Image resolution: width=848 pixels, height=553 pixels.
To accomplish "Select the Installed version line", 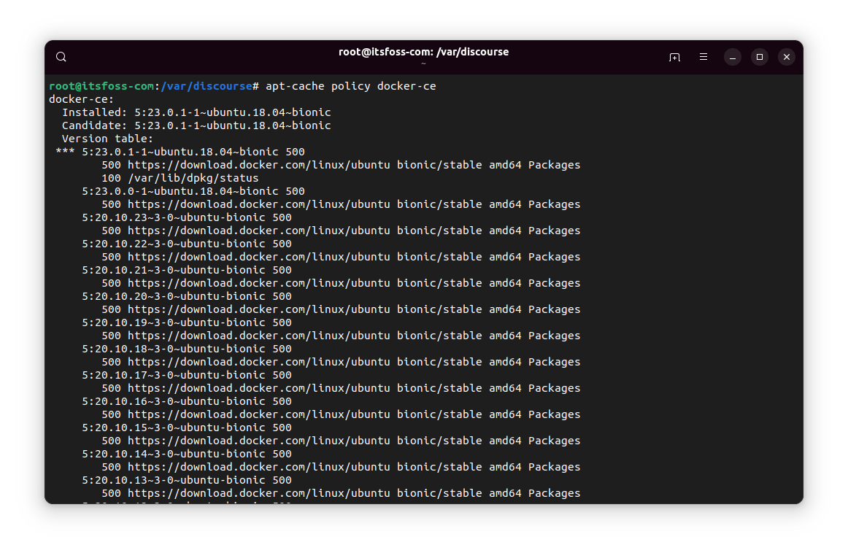I will point(196,112).
